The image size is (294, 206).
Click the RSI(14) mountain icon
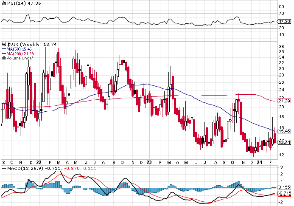click(4, 3)
